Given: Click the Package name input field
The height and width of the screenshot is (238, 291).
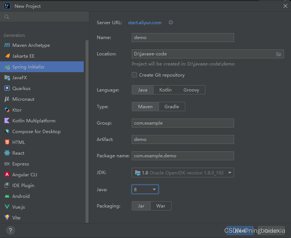Looking at the screenshot, I should pyautogui.click(x=183, y=156).
